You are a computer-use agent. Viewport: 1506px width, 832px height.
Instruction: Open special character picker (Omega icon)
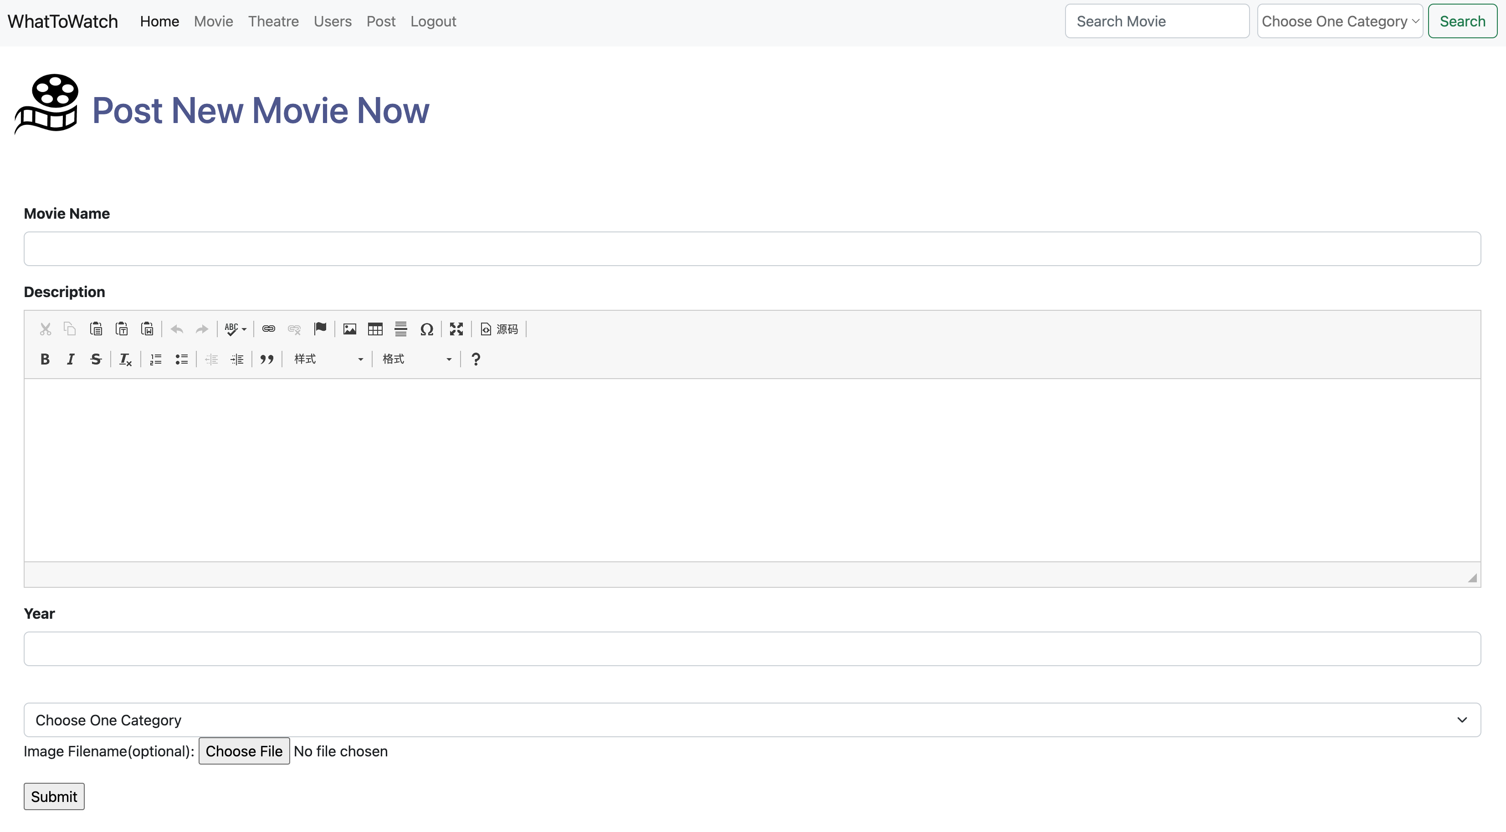(x=427, y=329)
